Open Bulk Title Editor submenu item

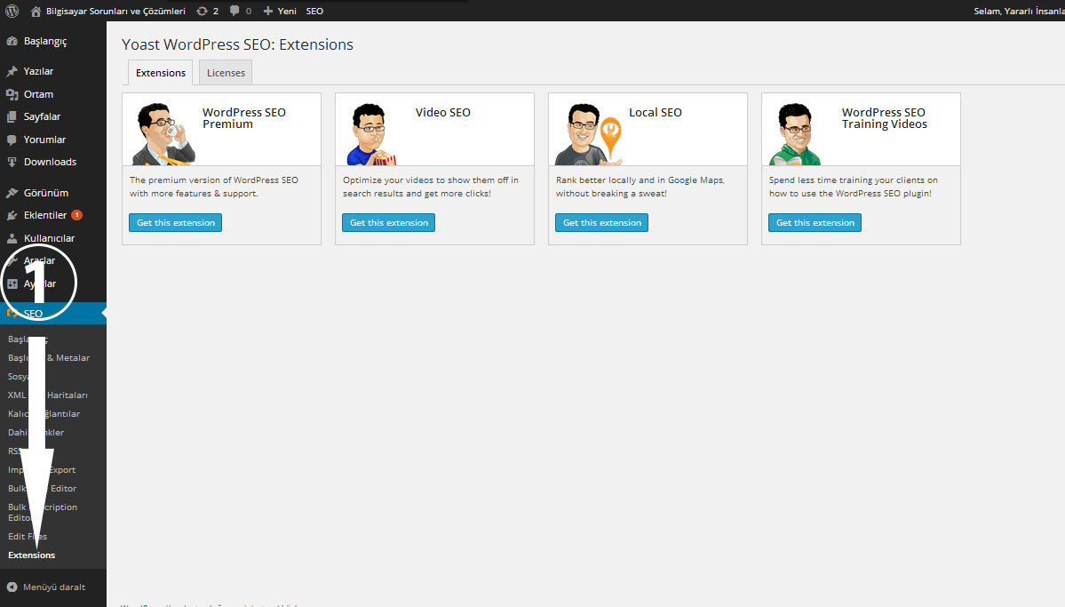[x=42, y=489]
